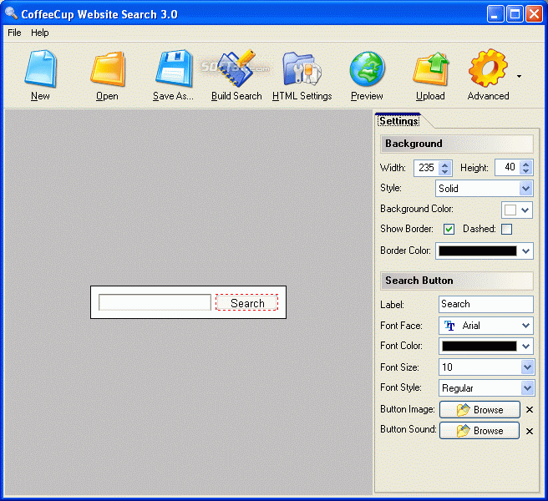
Task: Launch Preview with the globe icon
Action: point(367,68)
